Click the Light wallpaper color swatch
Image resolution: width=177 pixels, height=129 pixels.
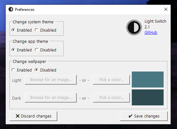point(148,80)
